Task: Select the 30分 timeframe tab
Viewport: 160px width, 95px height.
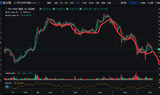Action: pos(78,3)
